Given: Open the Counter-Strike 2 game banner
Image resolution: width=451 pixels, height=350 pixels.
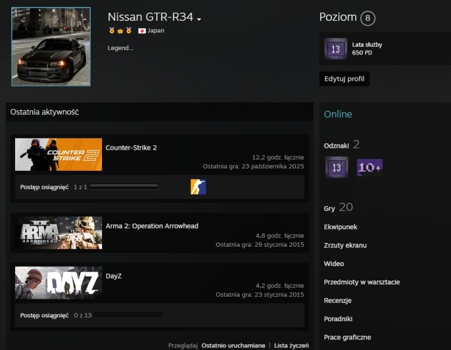Looking at the screenshot, I should click(58, 155).
